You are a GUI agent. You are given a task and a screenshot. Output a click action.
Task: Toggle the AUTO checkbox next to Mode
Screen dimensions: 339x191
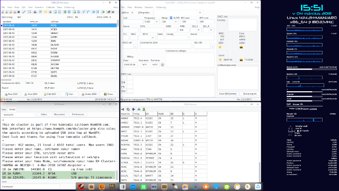tap(171, 18)
